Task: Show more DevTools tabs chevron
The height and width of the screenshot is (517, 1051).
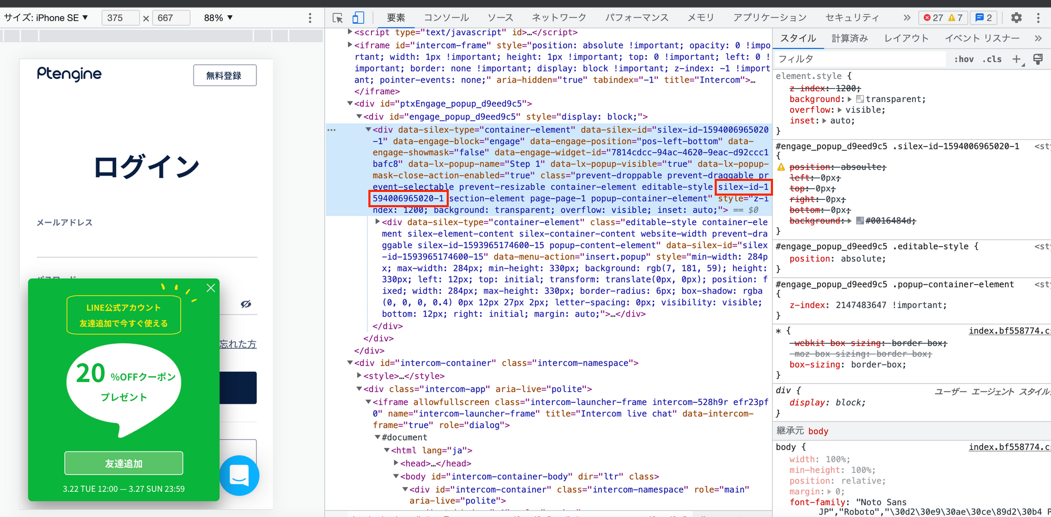Action: coord(906,18)
